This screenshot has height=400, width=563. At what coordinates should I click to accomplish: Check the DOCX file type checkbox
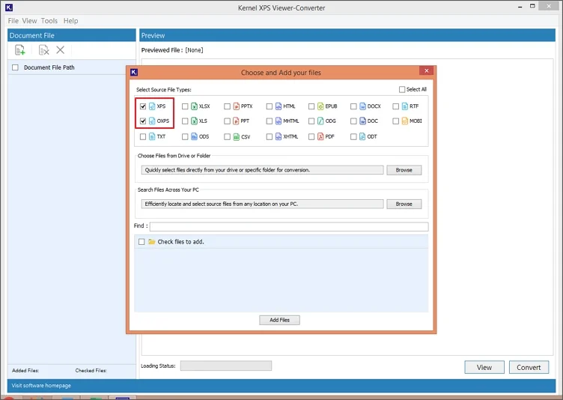[353, 106]
